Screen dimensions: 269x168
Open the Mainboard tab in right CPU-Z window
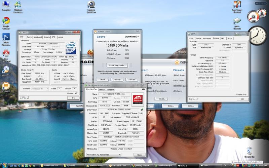207,38
